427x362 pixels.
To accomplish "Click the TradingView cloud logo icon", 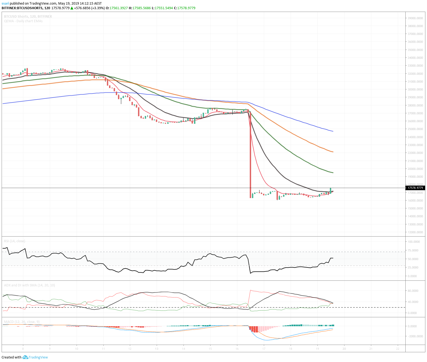I will [x=25, y=357].
